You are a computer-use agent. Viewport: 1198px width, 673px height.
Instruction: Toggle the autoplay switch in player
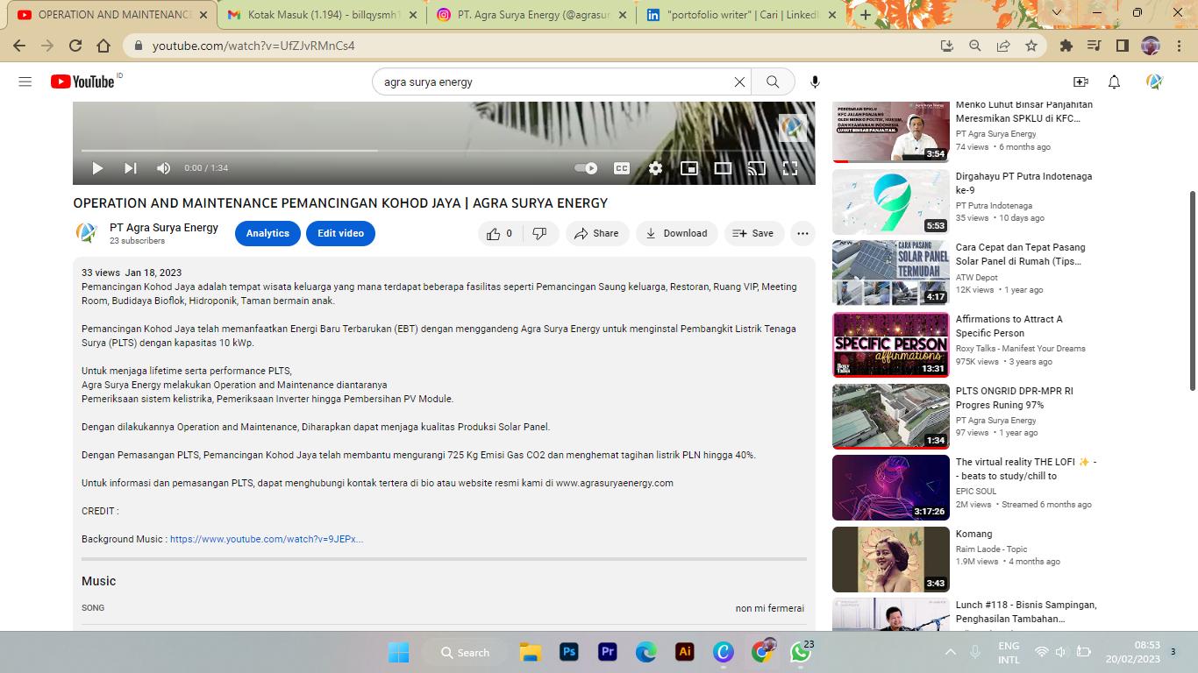586,168
